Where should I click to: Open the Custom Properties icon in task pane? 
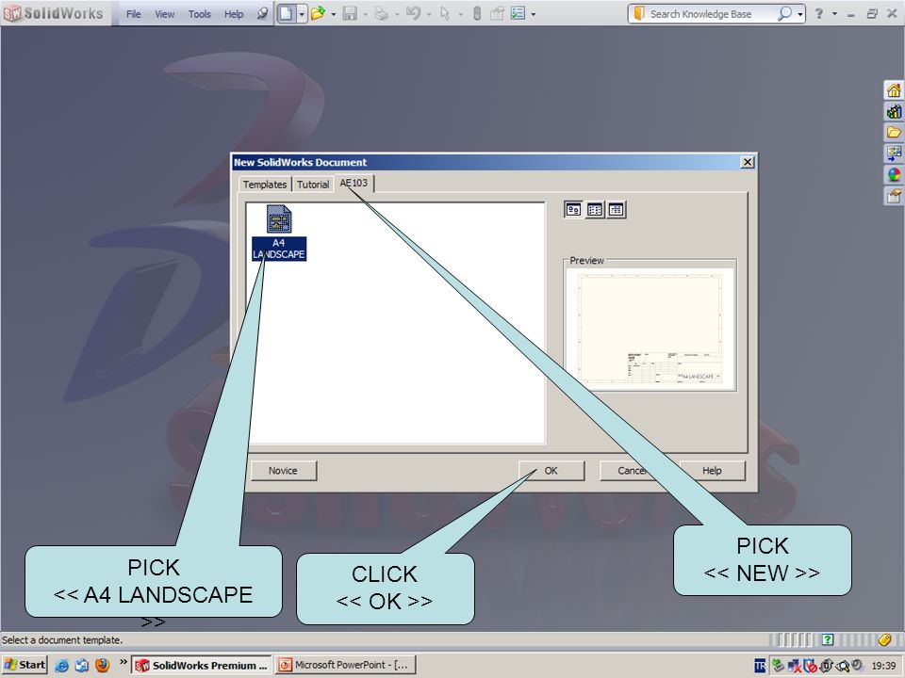[x=894, y=196]
